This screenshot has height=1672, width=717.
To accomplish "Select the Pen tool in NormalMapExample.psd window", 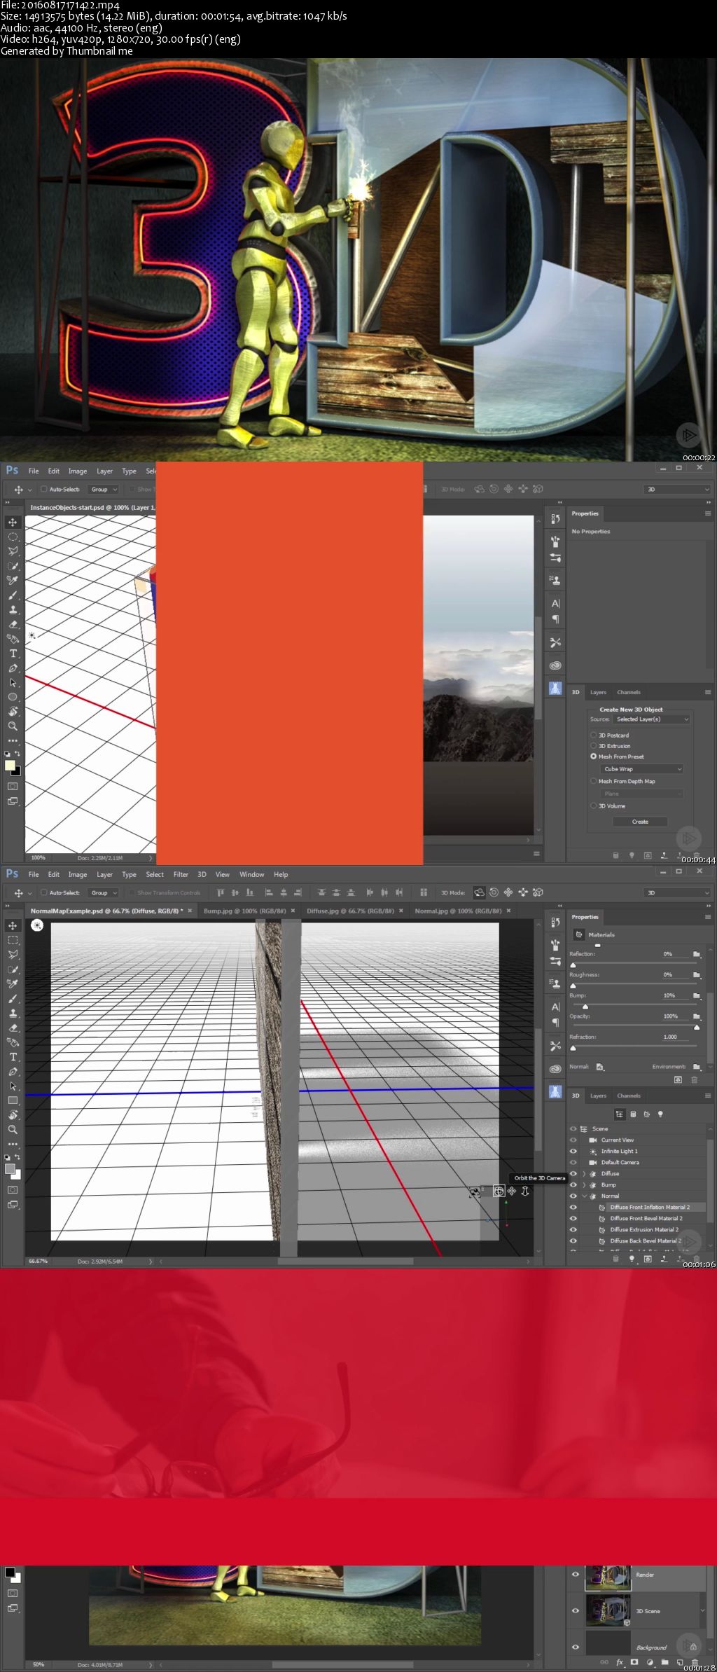I will [13, 1072].
